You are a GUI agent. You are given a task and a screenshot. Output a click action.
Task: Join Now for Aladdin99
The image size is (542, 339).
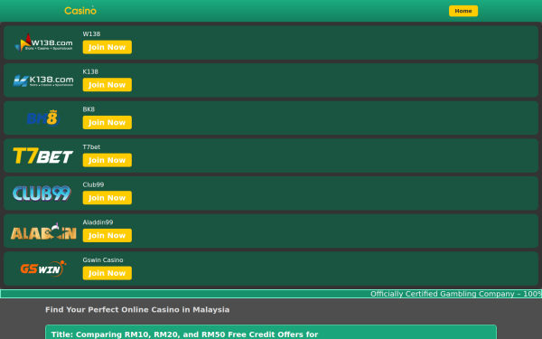click(x=107, y=236)
